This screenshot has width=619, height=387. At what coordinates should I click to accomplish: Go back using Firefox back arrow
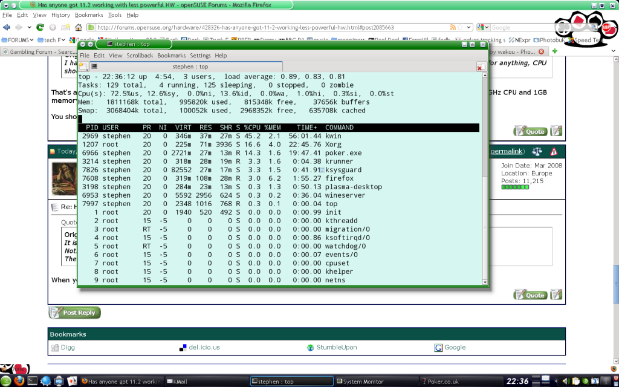pyautogui.click(x=7, y=27)
